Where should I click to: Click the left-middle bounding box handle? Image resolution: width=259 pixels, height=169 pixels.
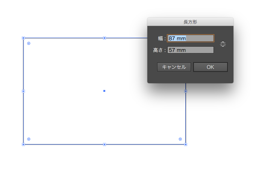(x=23, y=91)
